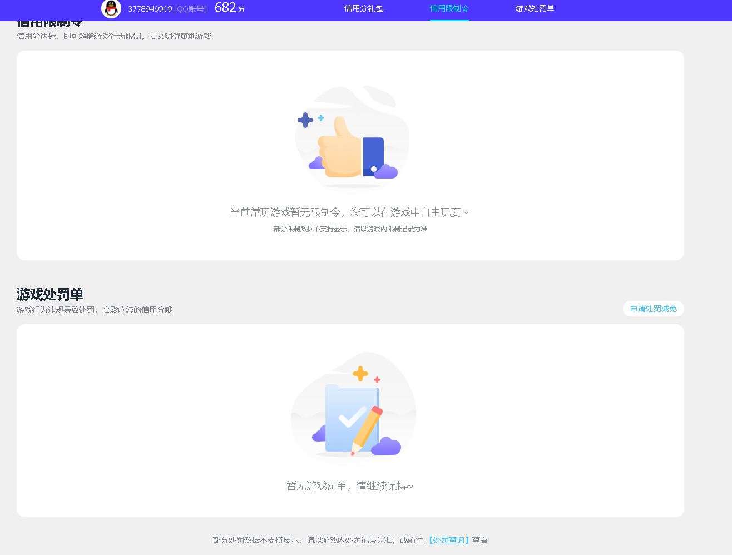Click the 申请处罚减免 button
This screenshot has width=732, height=555.
tap(653, 309)
